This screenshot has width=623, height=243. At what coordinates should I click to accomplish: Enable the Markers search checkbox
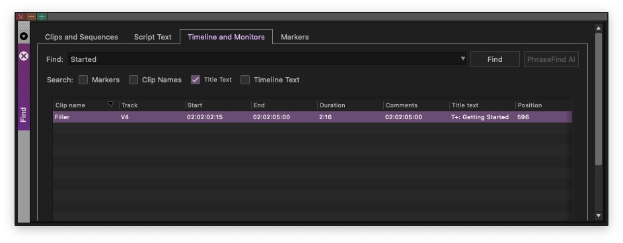pyautogui.click(x=83, y=80)
